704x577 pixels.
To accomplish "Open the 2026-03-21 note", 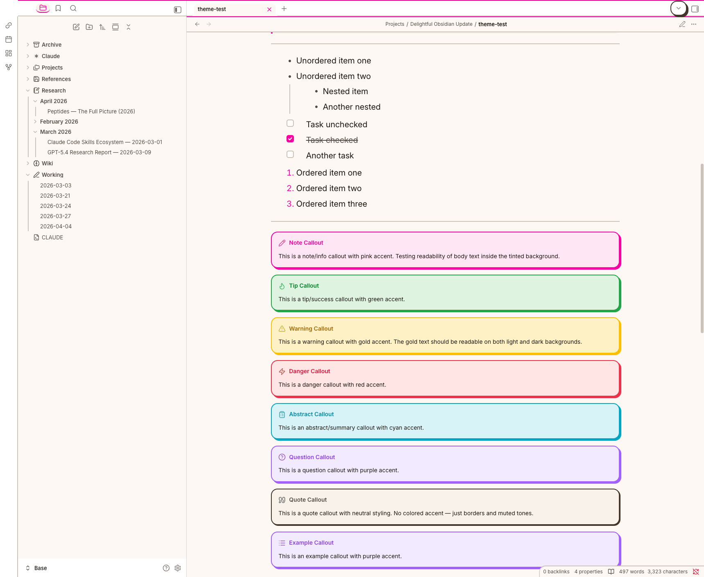I will (x=55, y=196).
